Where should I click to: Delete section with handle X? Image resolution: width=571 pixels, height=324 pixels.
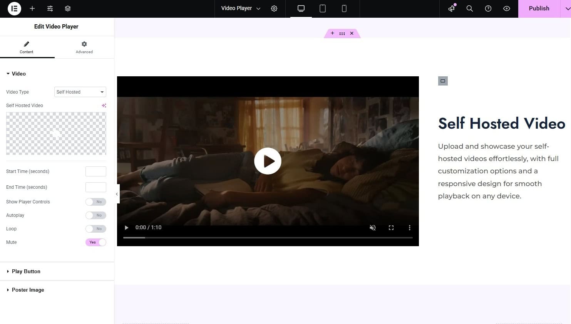(x=352, y=34)
